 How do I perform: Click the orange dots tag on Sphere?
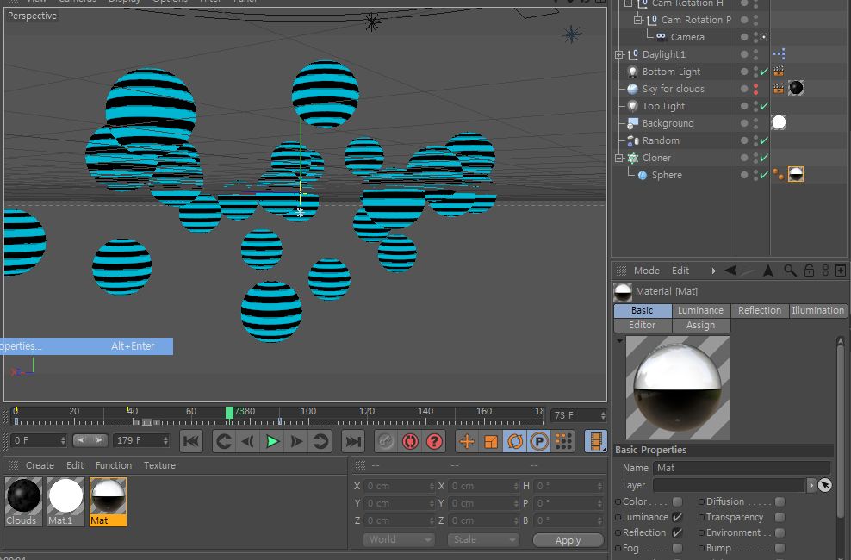coord(778,174)
